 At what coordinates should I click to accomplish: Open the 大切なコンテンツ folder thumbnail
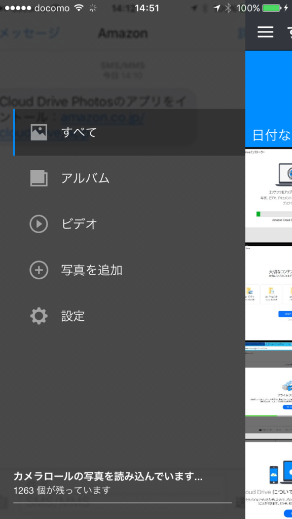pyautogui.click(x=269, y=292)
